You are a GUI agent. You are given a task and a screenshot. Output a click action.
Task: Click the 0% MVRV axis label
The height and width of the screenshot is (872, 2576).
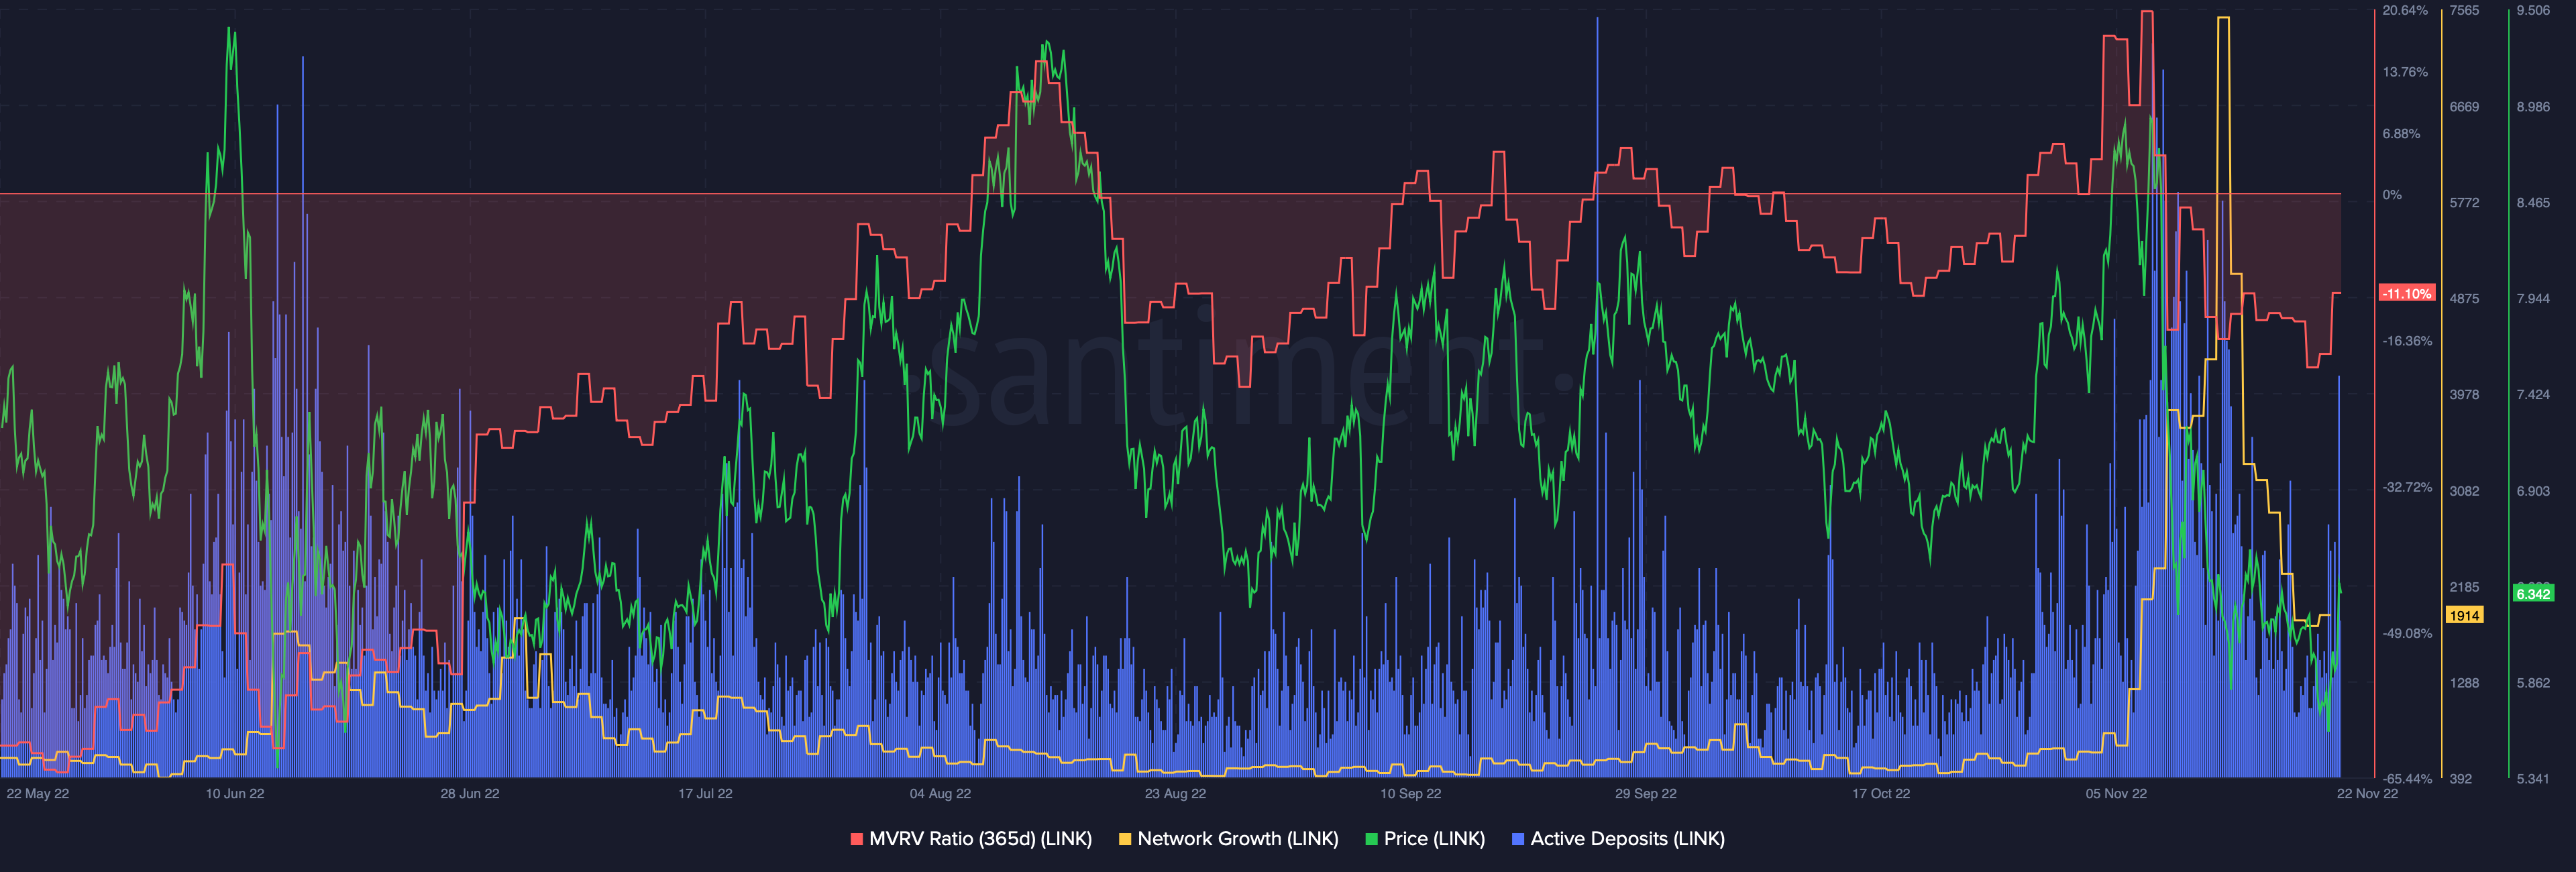point(2392,195)
